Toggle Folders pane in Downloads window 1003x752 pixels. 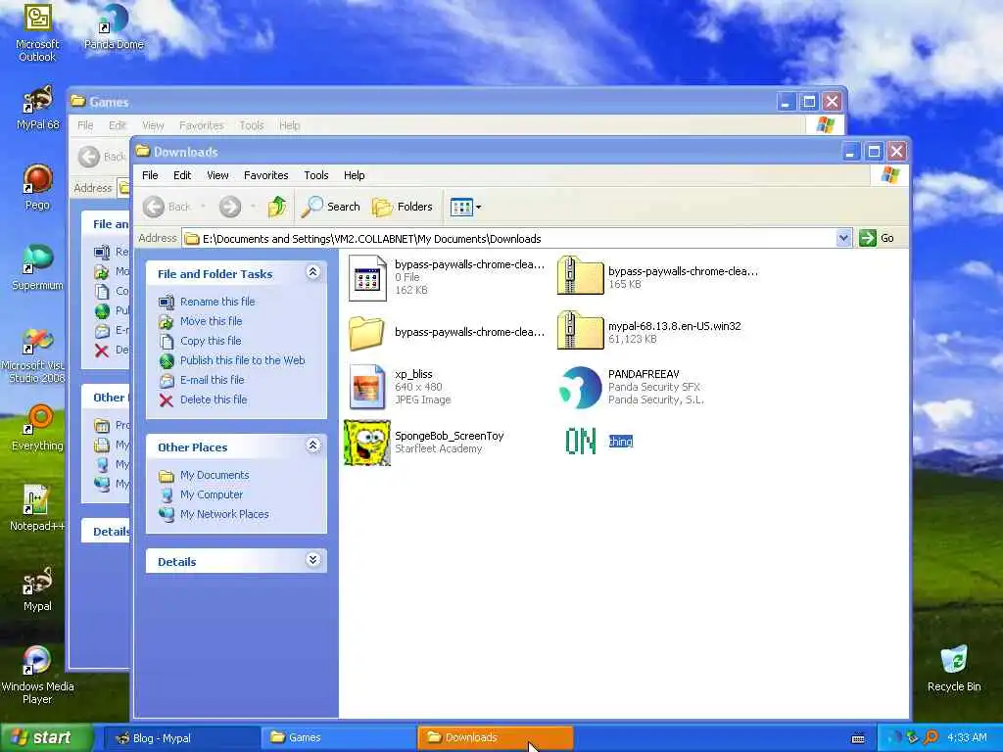pyautogui.click(x=403, y=207)
